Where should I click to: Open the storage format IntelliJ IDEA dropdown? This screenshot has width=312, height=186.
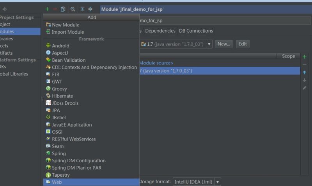point(197,182)
